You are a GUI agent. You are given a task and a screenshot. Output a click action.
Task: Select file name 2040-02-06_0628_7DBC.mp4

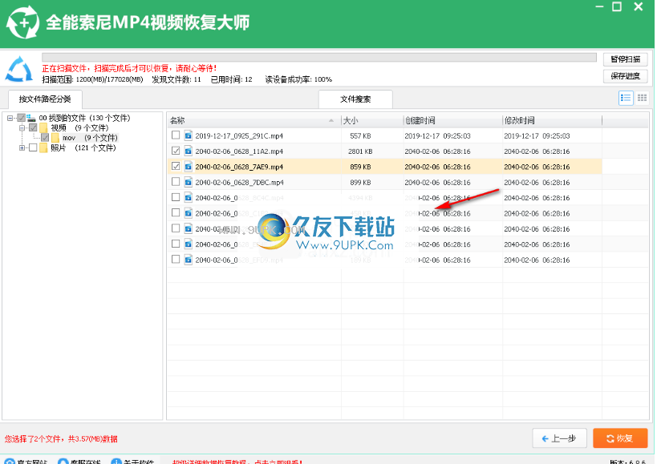[239, 182]
